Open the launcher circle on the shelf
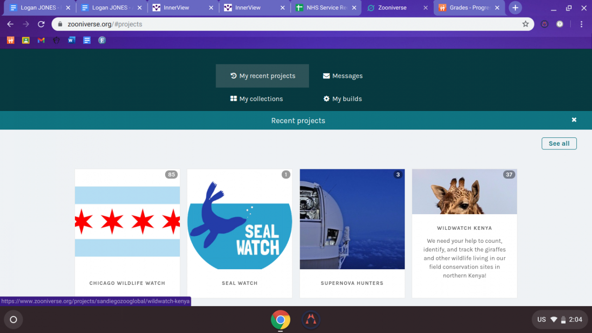Screen dimensions: 592x333 click(13, 320)
